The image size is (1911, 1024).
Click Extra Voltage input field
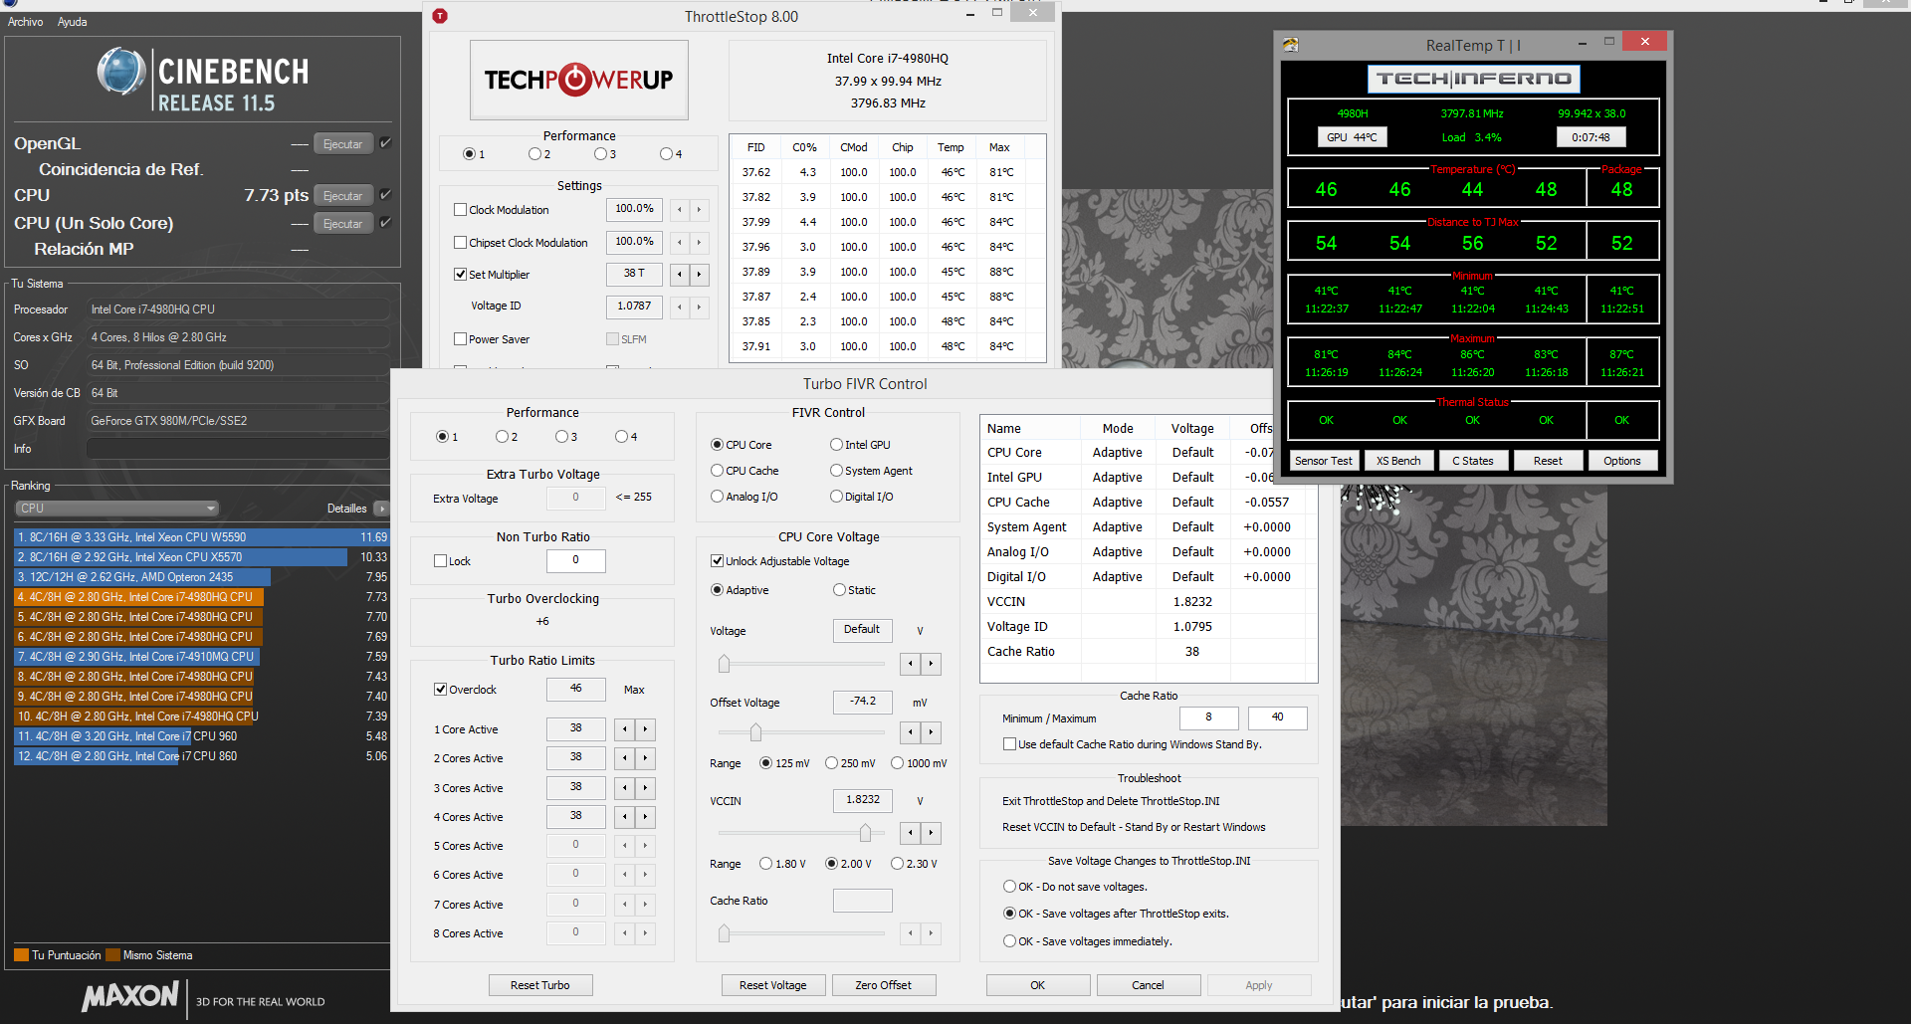click(x=575, y=498)
